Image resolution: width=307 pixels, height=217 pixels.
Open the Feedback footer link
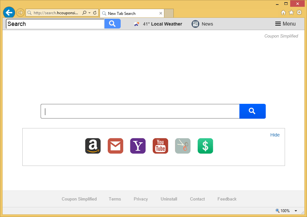tap(227, 199)
